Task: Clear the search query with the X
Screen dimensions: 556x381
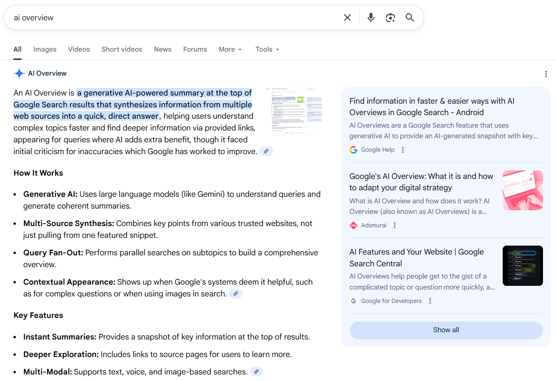Action: point(347,17)
